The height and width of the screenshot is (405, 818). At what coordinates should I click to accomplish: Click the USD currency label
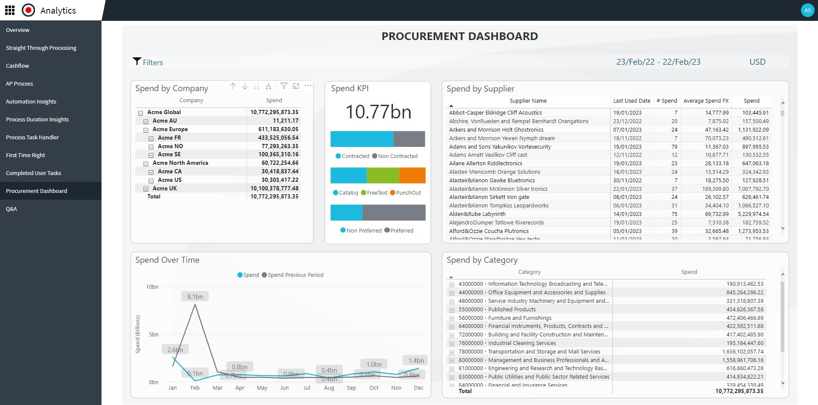(757, 61)
